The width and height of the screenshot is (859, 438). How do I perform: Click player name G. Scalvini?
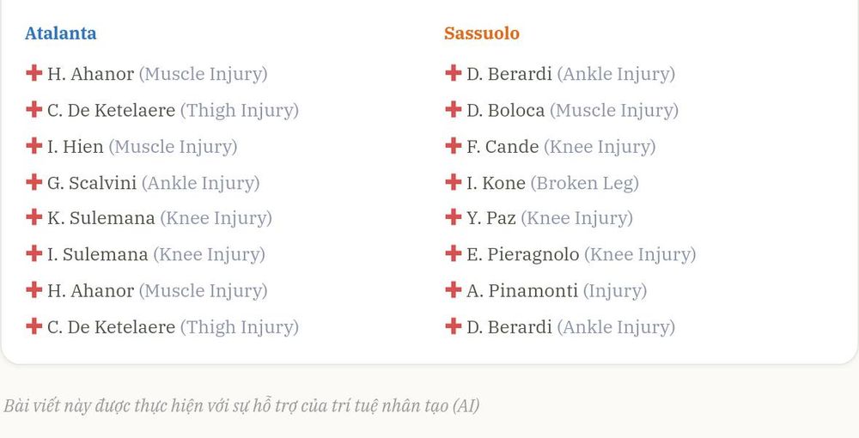(x=92, y=183)
